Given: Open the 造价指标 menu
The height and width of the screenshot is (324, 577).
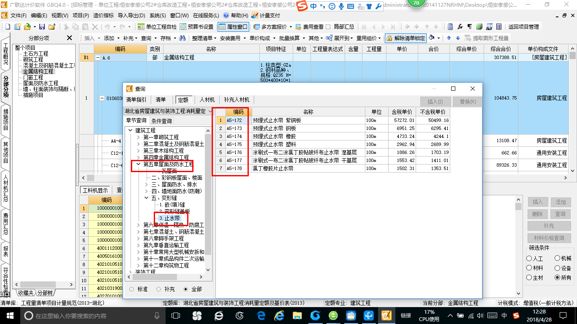Looking at the screenshot, I should click(x=104, y=15).
